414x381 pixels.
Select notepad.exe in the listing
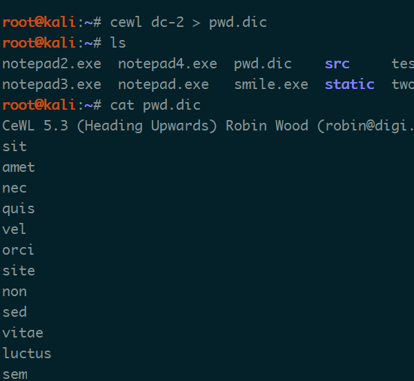164,84
